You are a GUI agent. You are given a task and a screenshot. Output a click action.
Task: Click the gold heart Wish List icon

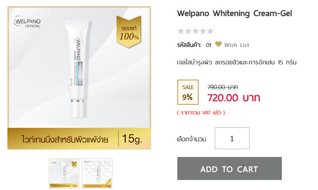218,44
